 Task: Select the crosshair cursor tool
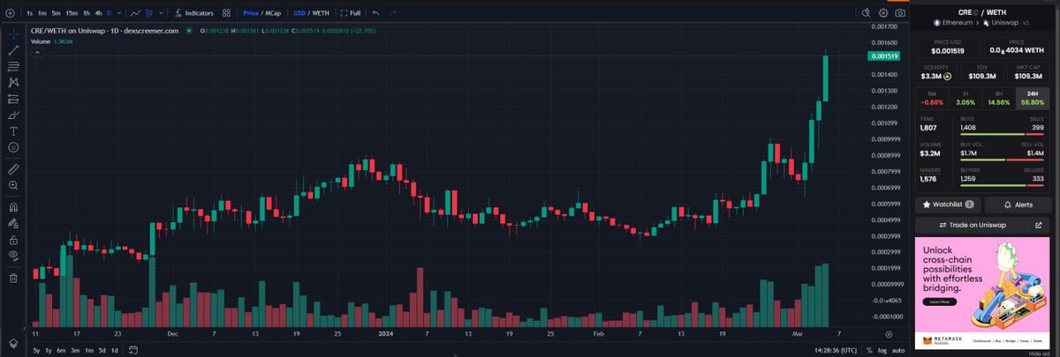(13, 33)
